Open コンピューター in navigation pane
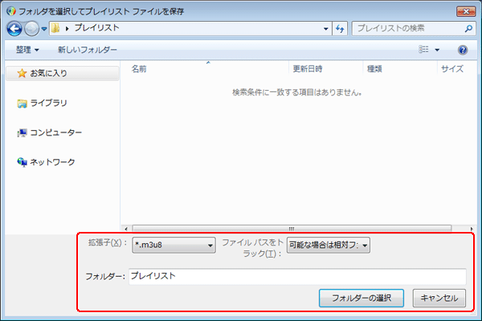Screen dimensions: 482x321 [55, 132]
